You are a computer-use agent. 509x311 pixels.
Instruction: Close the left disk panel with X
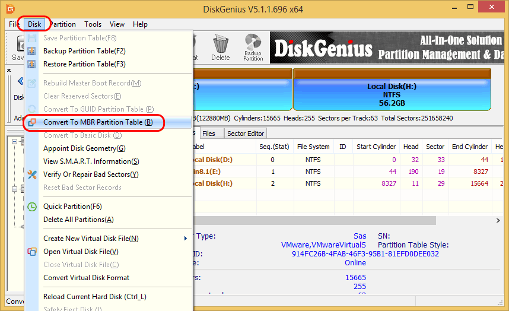(9, 71)
